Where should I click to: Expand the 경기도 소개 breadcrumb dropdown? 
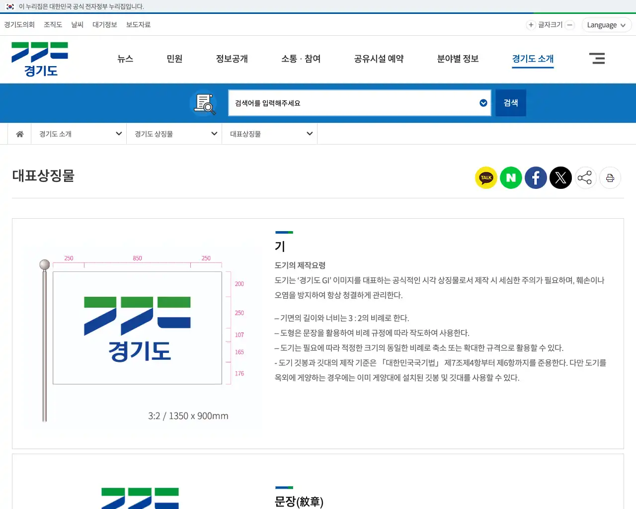click(79, 134)
